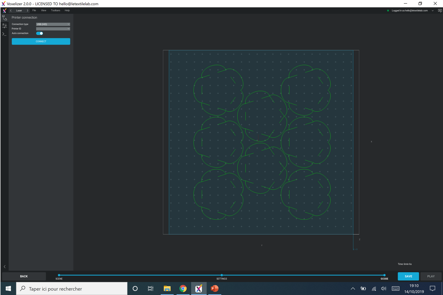Viewport: 443px width, 295px height.
Task: Collapse the left panel with the arrow
Action: [4, 267]
